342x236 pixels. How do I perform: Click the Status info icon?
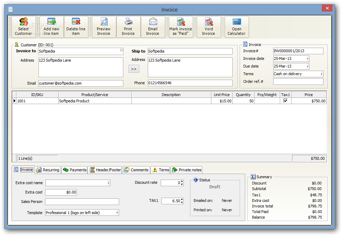195,180
